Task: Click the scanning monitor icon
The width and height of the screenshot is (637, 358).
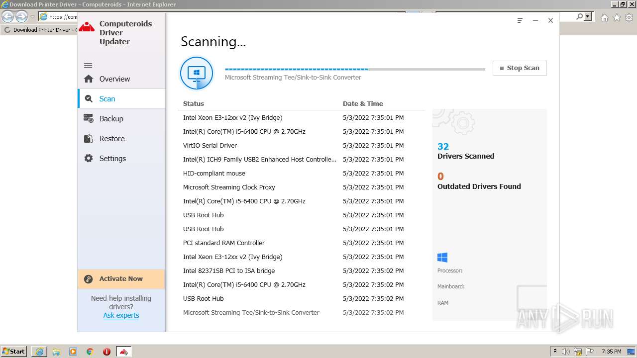Action: (x=197, y=73)
